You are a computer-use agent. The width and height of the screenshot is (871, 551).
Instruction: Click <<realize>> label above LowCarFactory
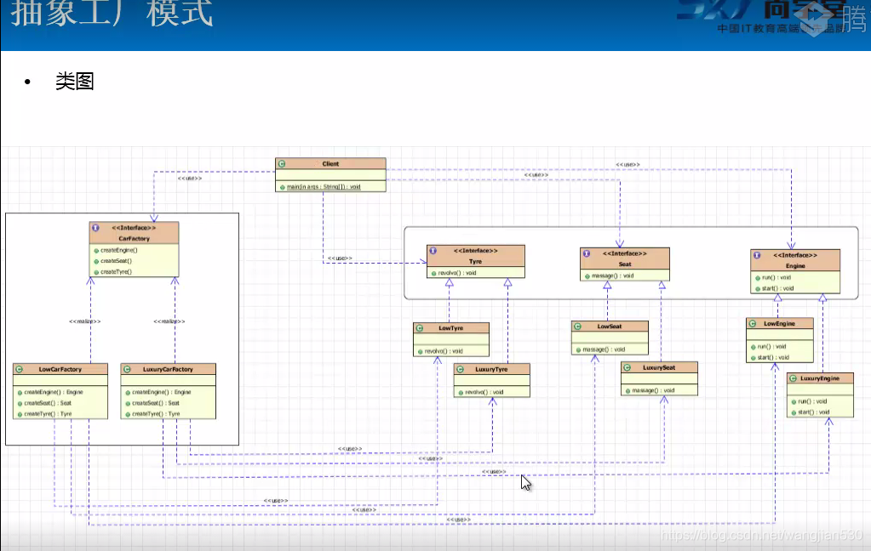[x=85, y=321]
